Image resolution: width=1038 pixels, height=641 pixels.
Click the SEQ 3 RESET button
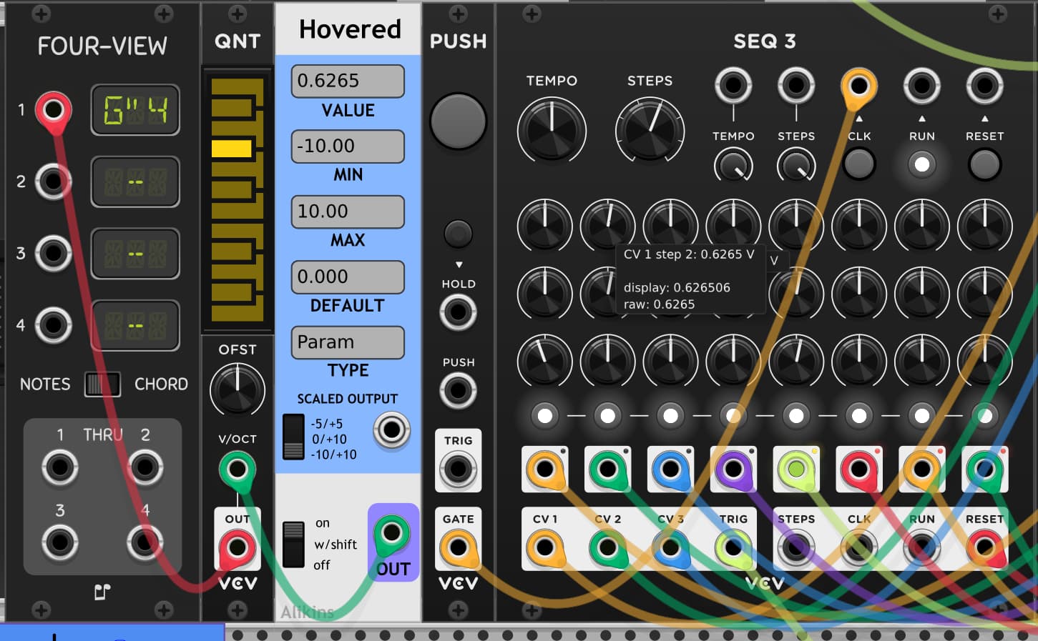[984, 164]
